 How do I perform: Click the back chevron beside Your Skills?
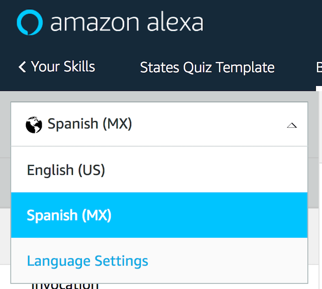tap(22, 67)
